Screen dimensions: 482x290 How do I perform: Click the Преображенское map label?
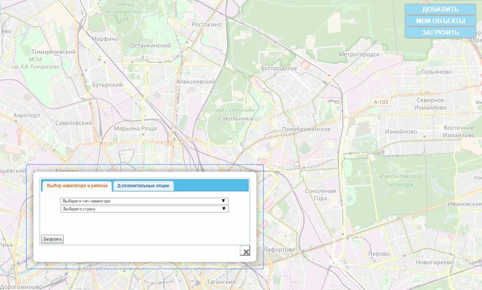pos(306,129)
